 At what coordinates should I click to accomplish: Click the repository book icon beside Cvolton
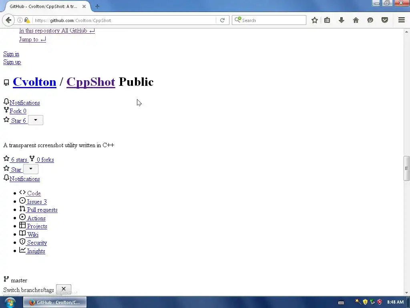6,83
